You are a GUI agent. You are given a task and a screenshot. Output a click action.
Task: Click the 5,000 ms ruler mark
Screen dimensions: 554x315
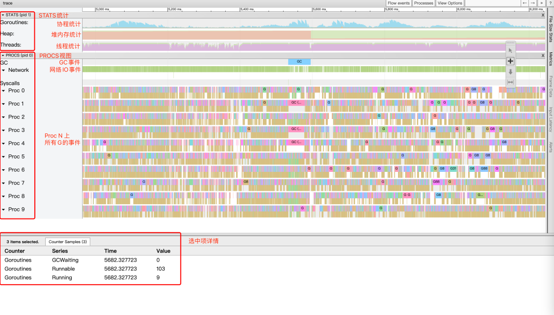(102, 9)
